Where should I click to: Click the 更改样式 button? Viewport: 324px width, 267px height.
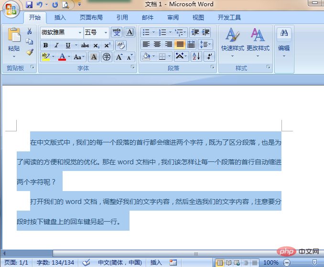click(x=258, y=42)
